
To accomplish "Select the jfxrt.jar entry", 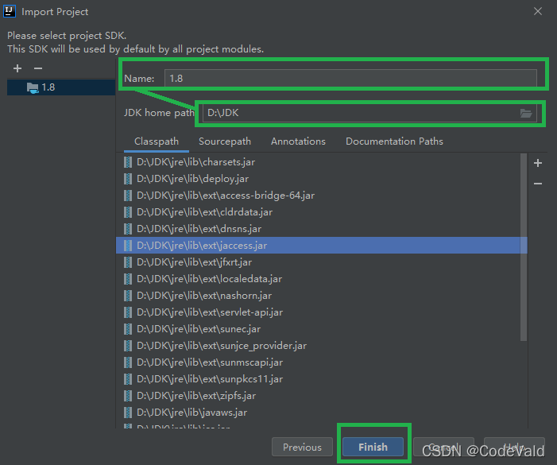I will pyautogui.click(x=321, y=262).
